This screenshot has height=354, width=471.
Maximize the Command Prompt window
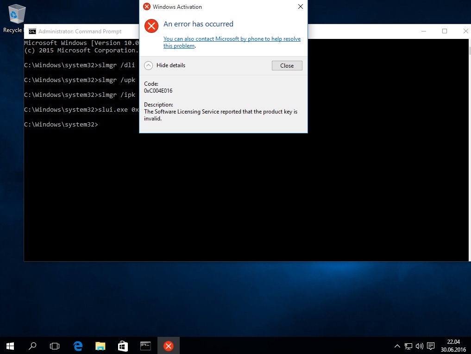pos(445,31)
